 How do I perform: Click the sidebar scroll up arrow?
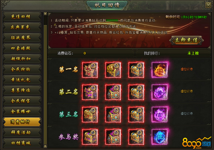pyautogui.click(x=45, y=14)
